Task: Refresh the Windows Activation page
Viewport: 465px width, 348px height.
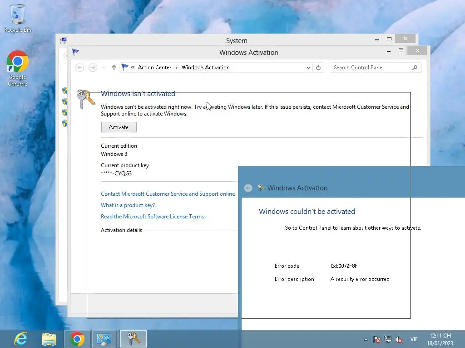Action: click(318, 68)
